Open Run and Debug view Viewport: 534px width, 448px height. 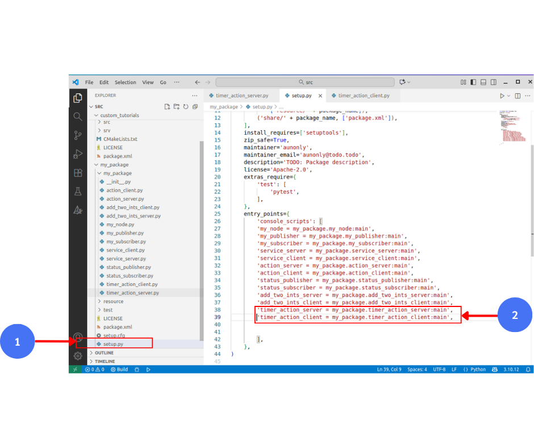coord(78,154)
